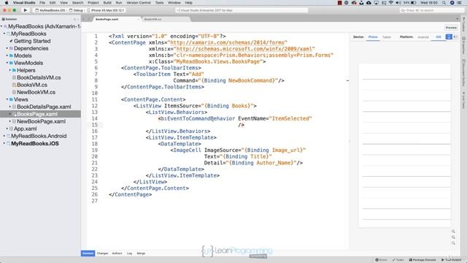
Task: Open the Authors view at bottom
Action: pyautogui.click(x=117, y=254)
